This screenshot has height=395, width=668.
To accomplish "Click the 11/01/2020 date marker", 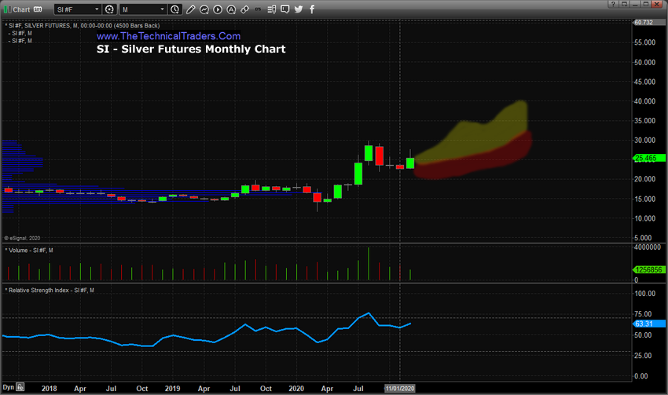I will 399,388.
